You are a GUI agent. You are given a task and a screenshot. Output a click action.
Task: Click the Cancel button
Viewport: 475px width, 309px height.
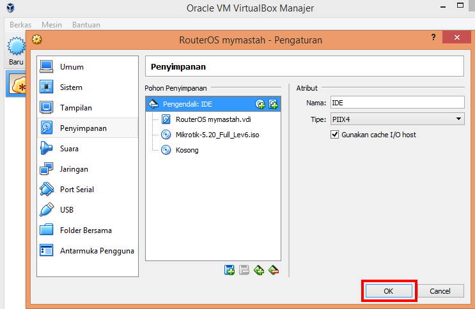coord(440,291)
